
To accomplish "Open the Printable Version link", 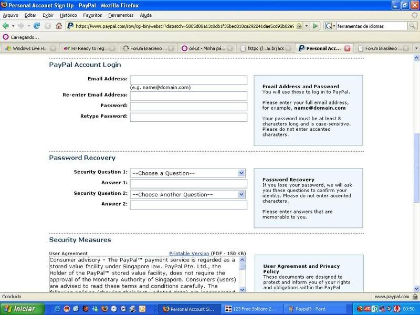I will coord(189,254).
